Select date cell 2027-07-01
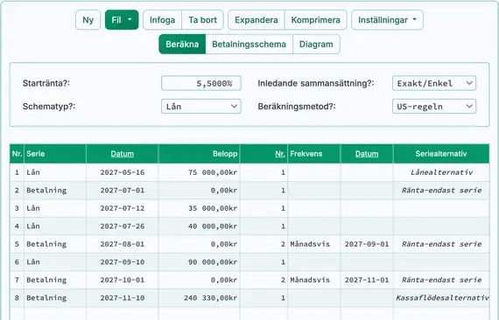 tap(123, 191)
